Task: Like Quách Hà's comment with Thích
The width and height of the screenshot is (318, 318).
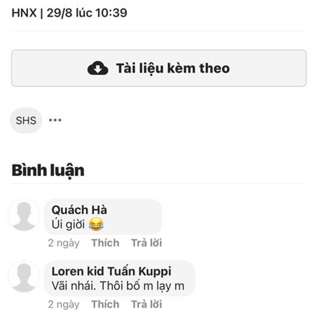Action: point(105,243)
